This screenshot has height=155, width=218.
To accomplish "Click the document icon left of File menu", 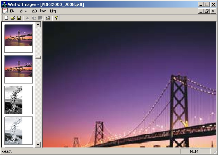I will coord(5,11).
